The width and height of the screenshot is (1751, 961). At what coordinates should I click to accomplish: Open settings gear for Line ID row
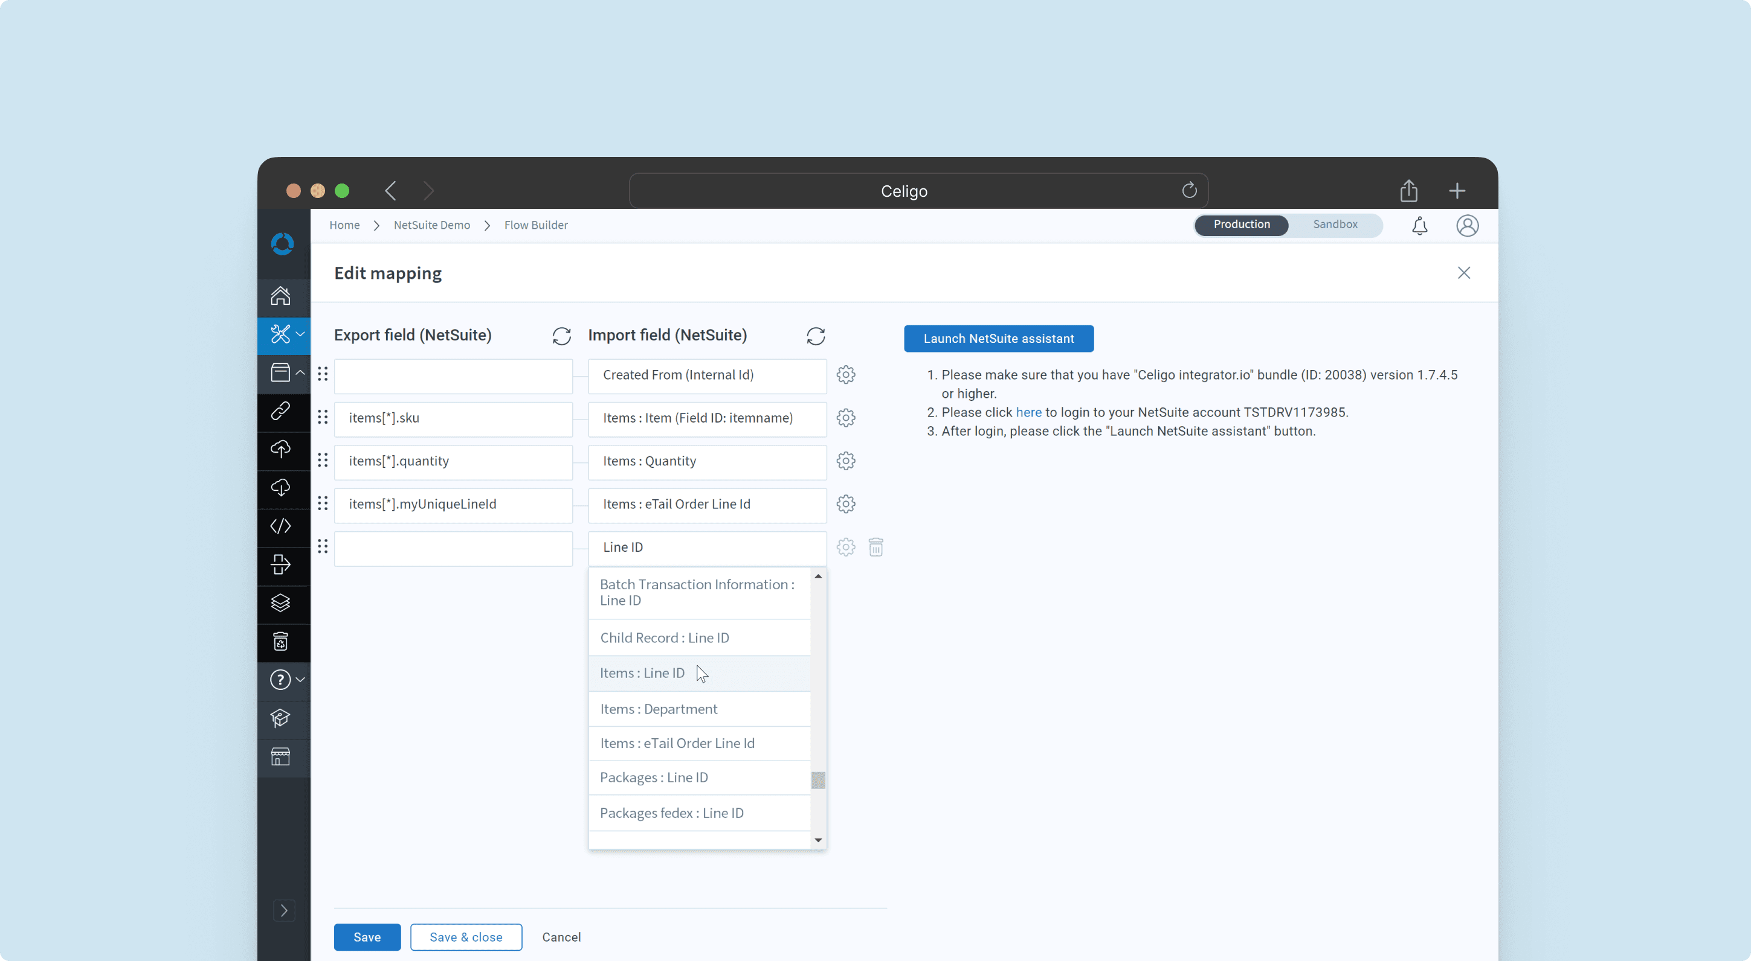pos(846,548)
